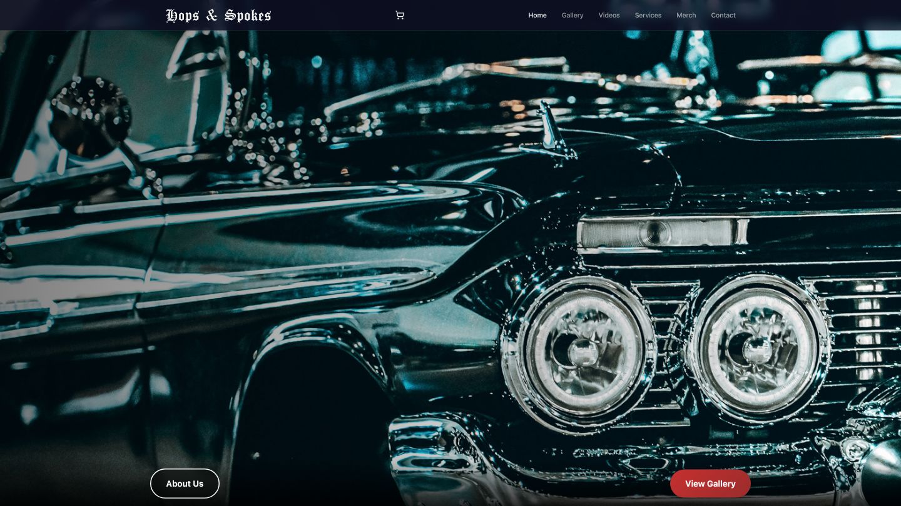Click the Hops & Spokes logo
The width and height of the screenshot is (901, 506).
pyautogui.click(x=218, y=15)
